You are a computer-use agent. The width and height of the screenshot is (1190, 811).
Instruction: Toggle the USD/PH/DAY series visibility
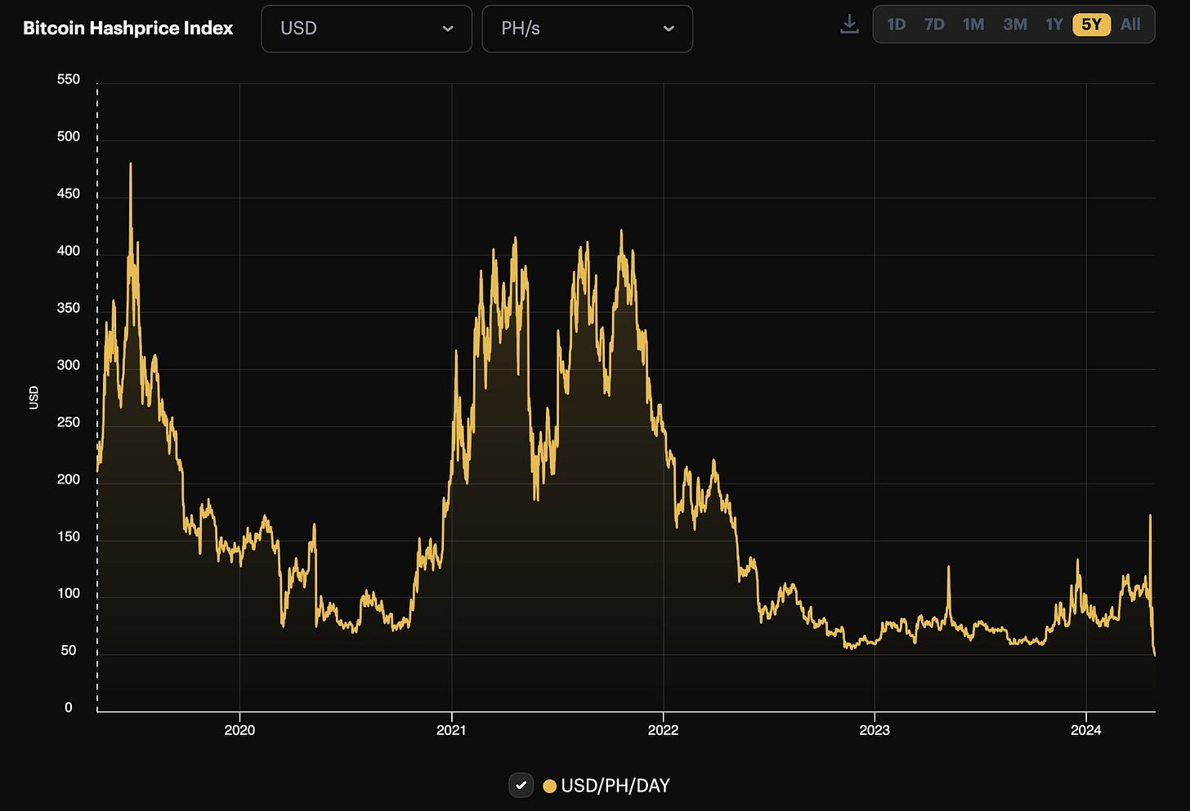pyautogui.click(x=521, y=786)
